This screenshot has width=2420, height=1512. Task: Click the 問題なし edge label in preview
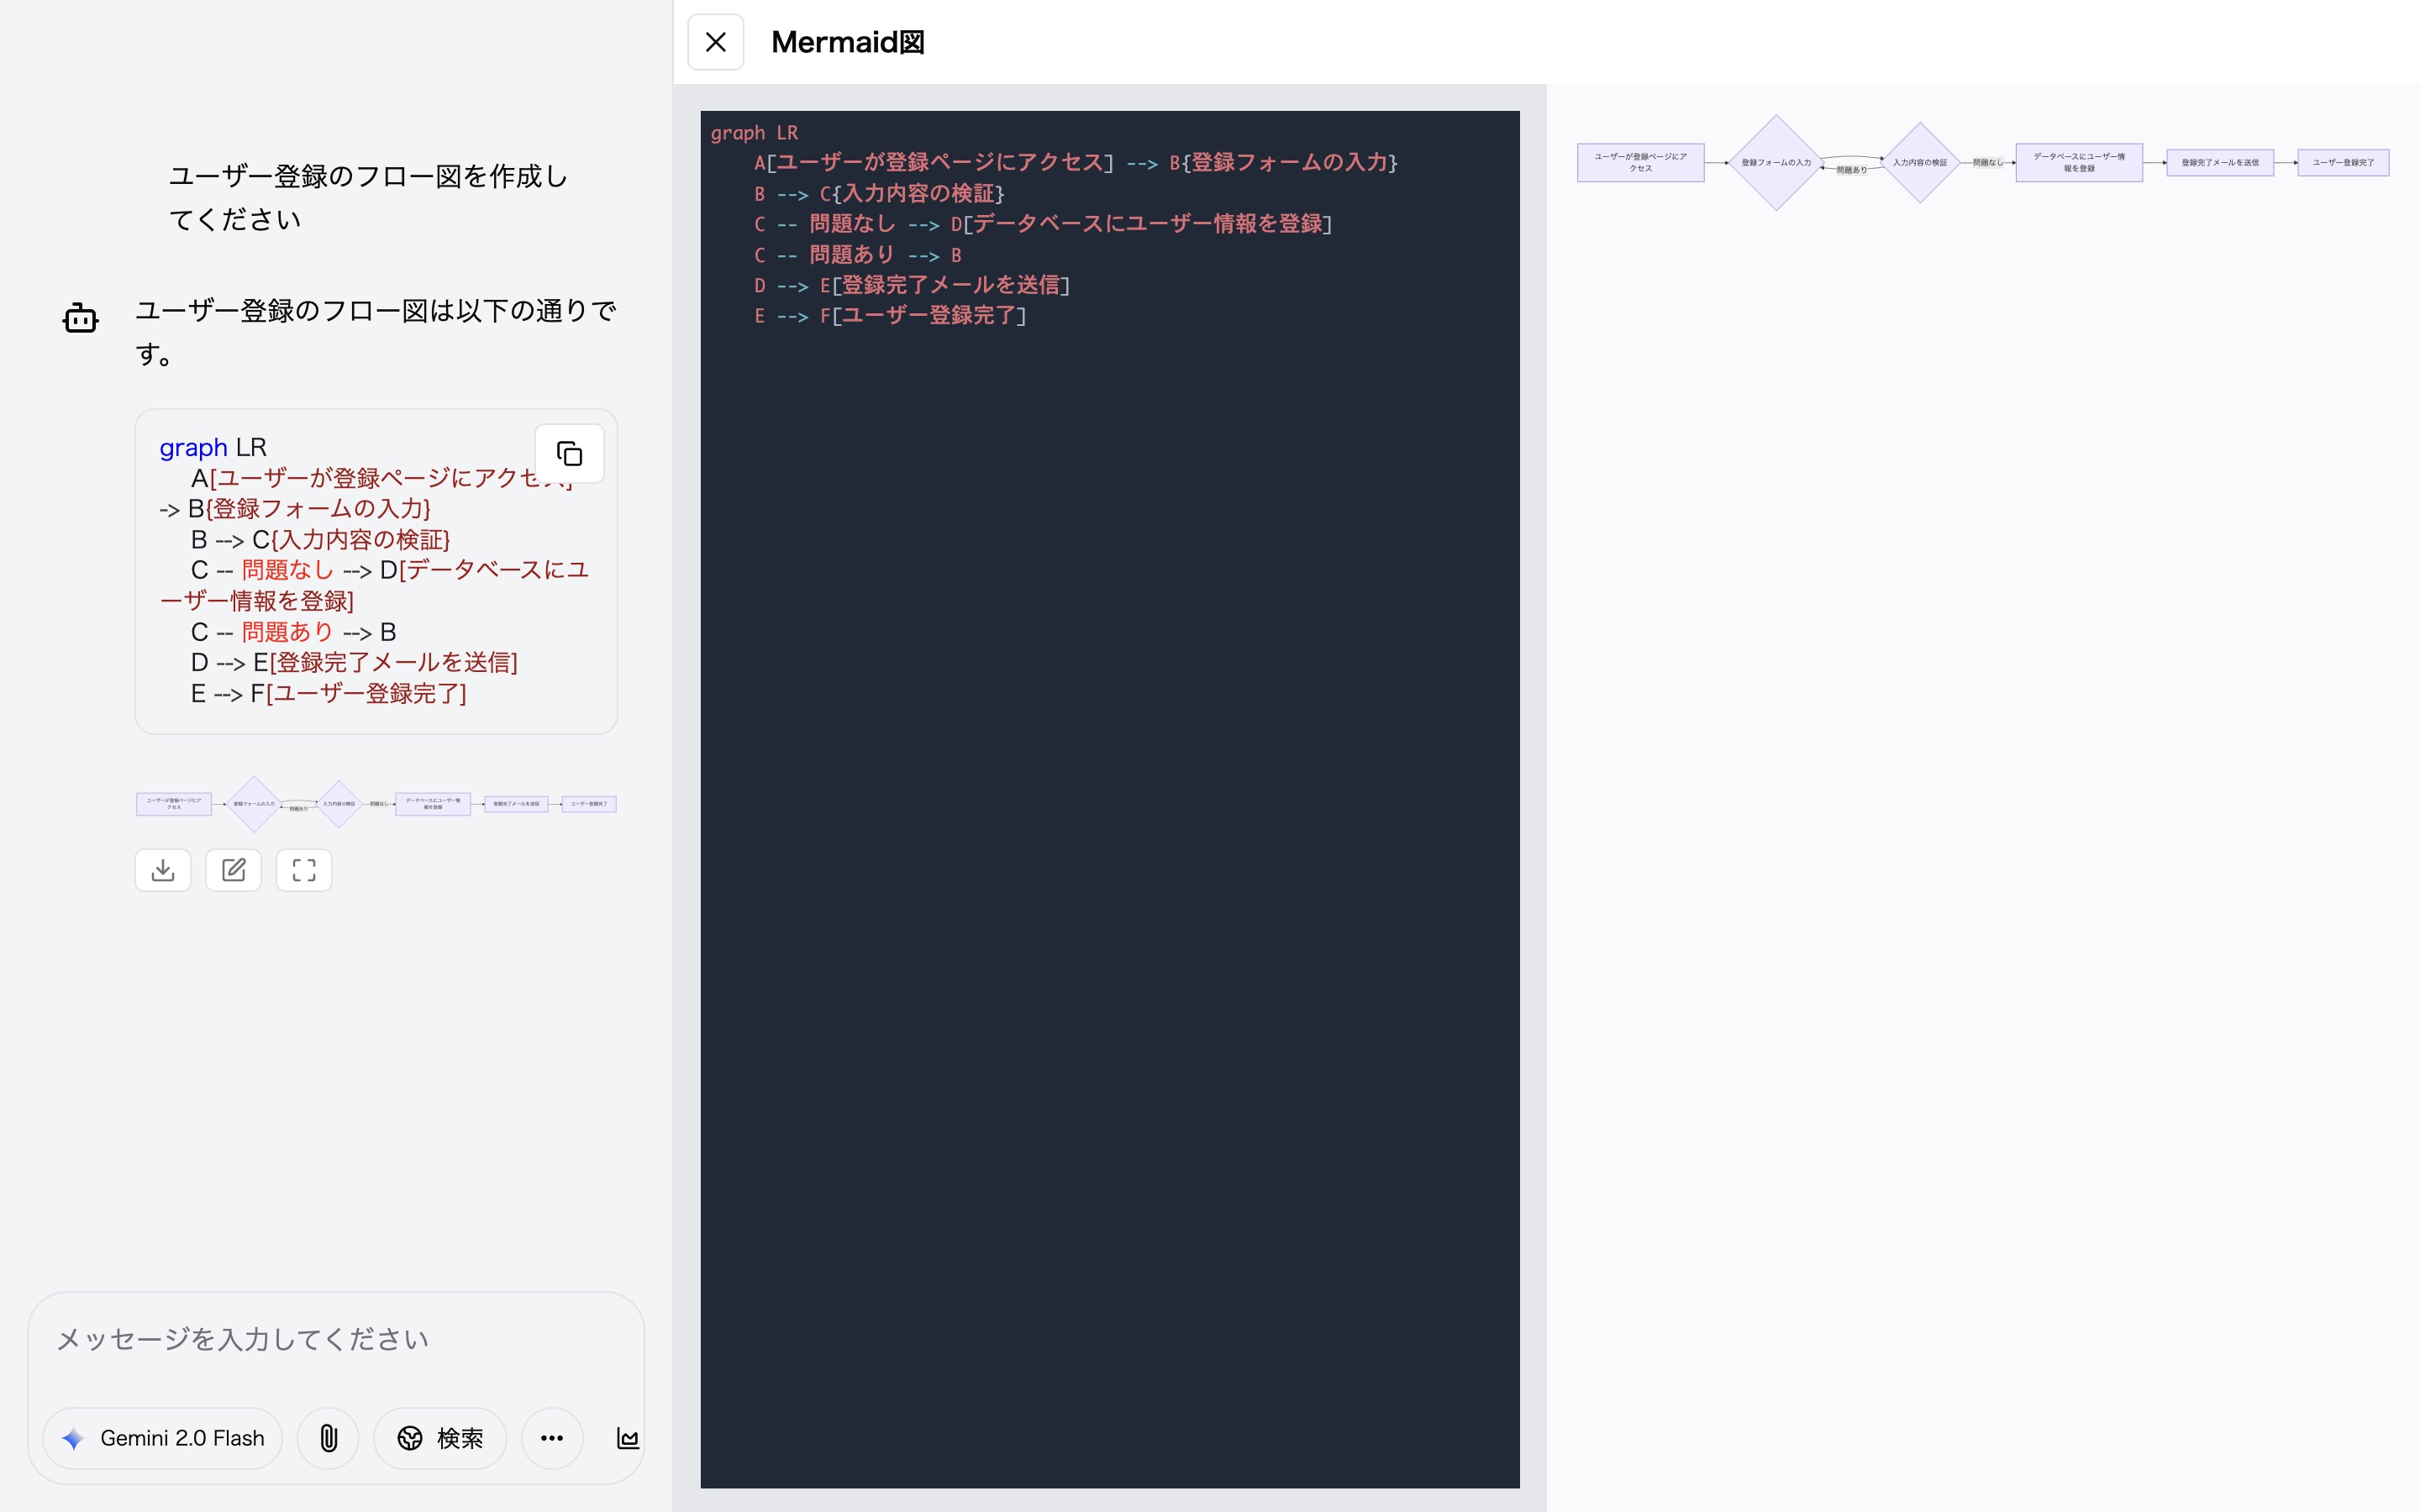1988,163
